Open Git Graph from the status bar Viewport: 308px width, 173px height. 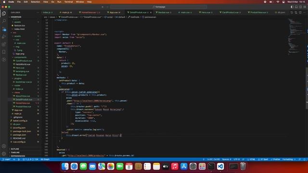(x=45, y=160)
